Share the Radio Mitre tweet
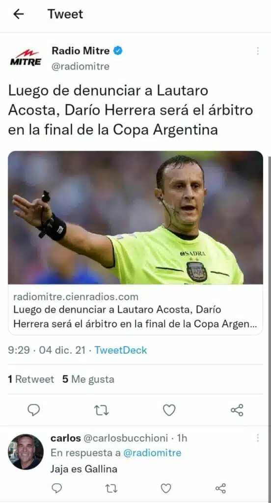The image size is (271, 503). tap(237, 410)
